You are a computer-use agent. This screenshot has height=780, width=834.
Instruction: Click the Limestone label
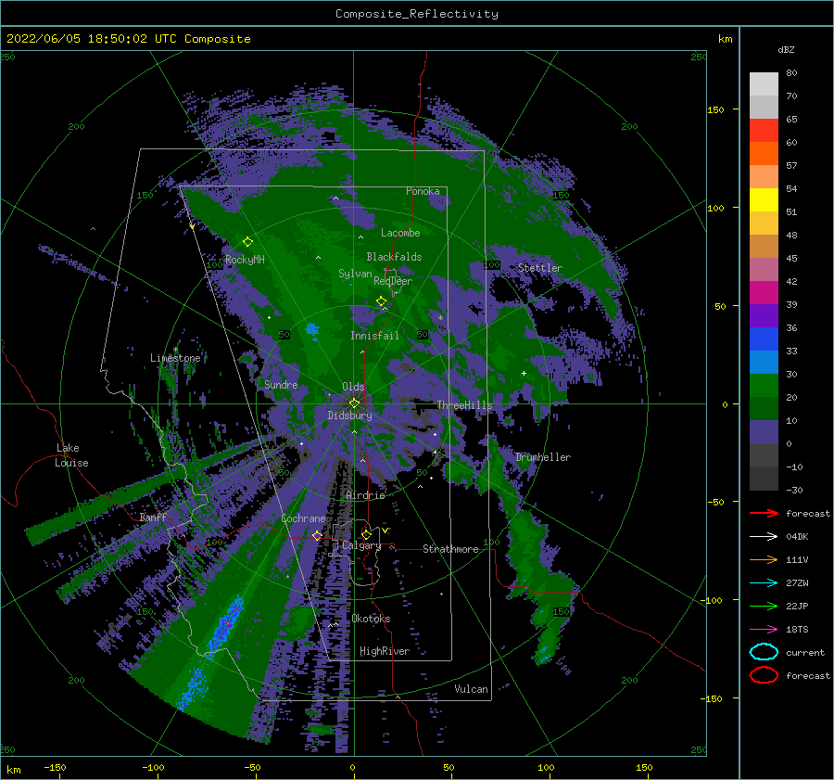click(175, 358)
